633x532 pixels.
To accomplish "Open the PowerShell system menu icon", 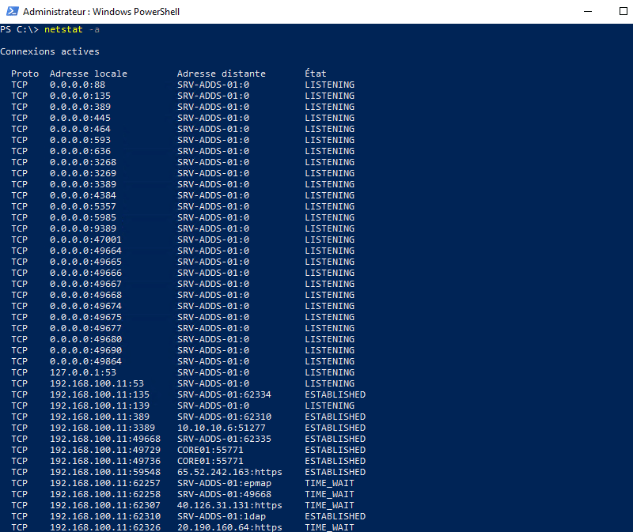I will point(11,11).
